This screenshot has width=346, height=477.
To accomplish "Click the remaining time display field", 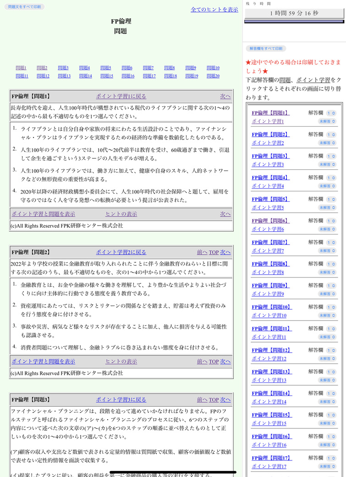I will coord(294,13).
